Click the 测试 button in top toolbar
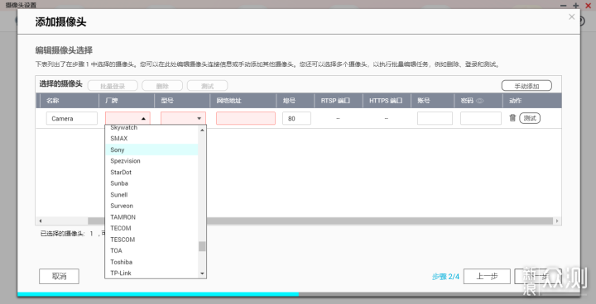The width and height of the screenshot is (596, 304). pos(207,86)
